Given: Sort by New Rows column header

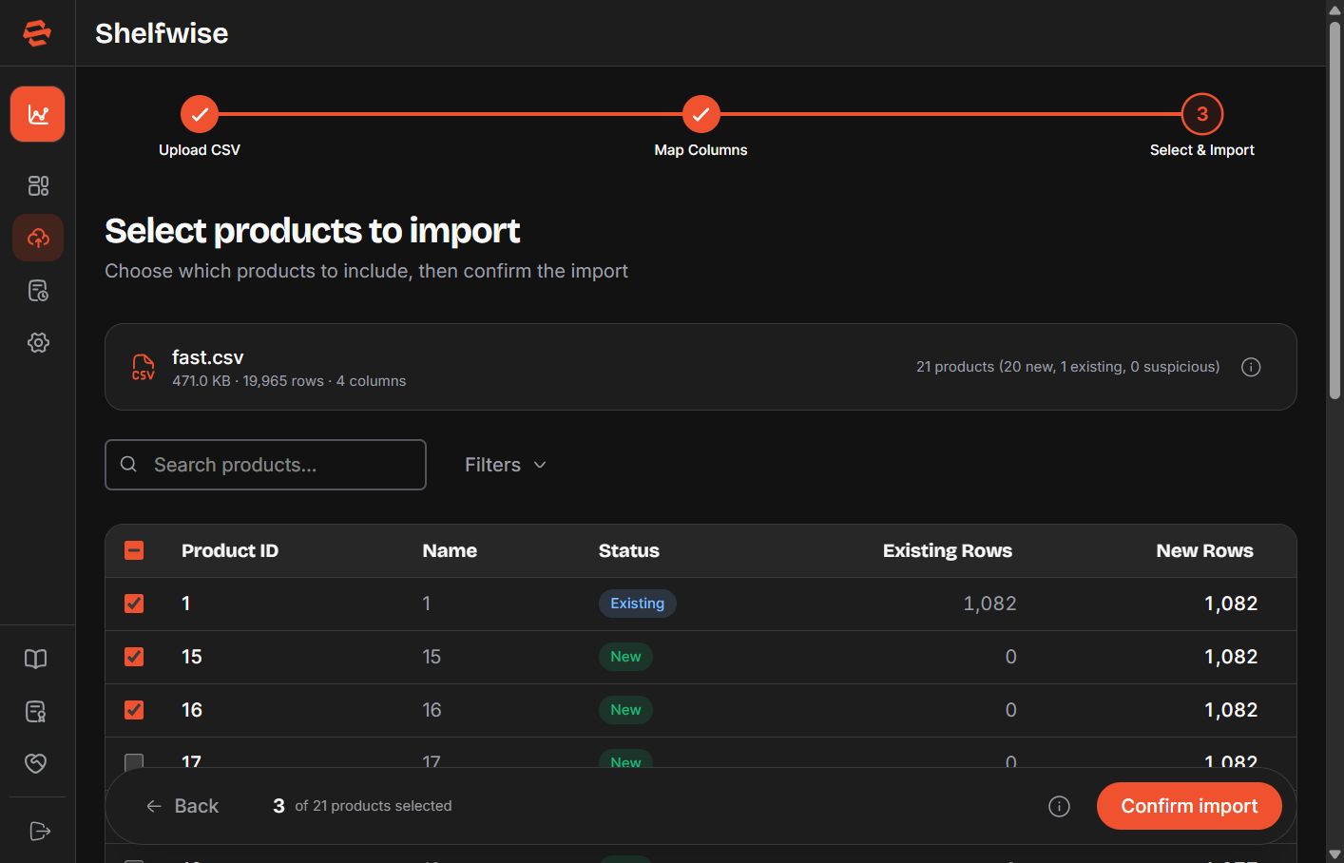Looking at the screenshot, I should pyautogui.click(x=1204, y=550).
